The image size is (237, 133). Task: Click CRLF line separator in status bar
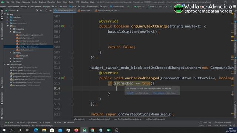click(208, 126)
